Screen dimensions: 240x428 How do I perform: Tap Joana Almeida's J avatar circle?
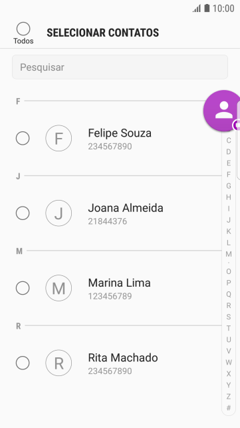coord(59,213)
